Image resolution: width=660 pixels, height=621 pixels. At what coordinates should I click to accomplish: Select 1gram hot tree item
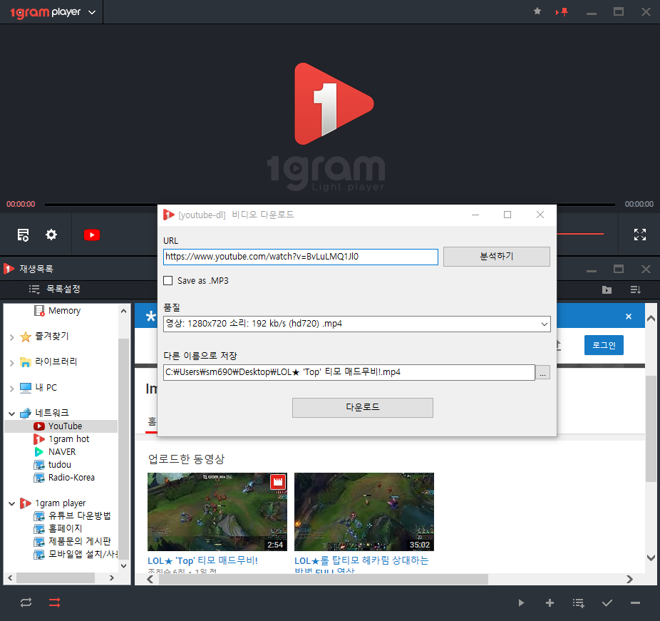coord(68,439)
